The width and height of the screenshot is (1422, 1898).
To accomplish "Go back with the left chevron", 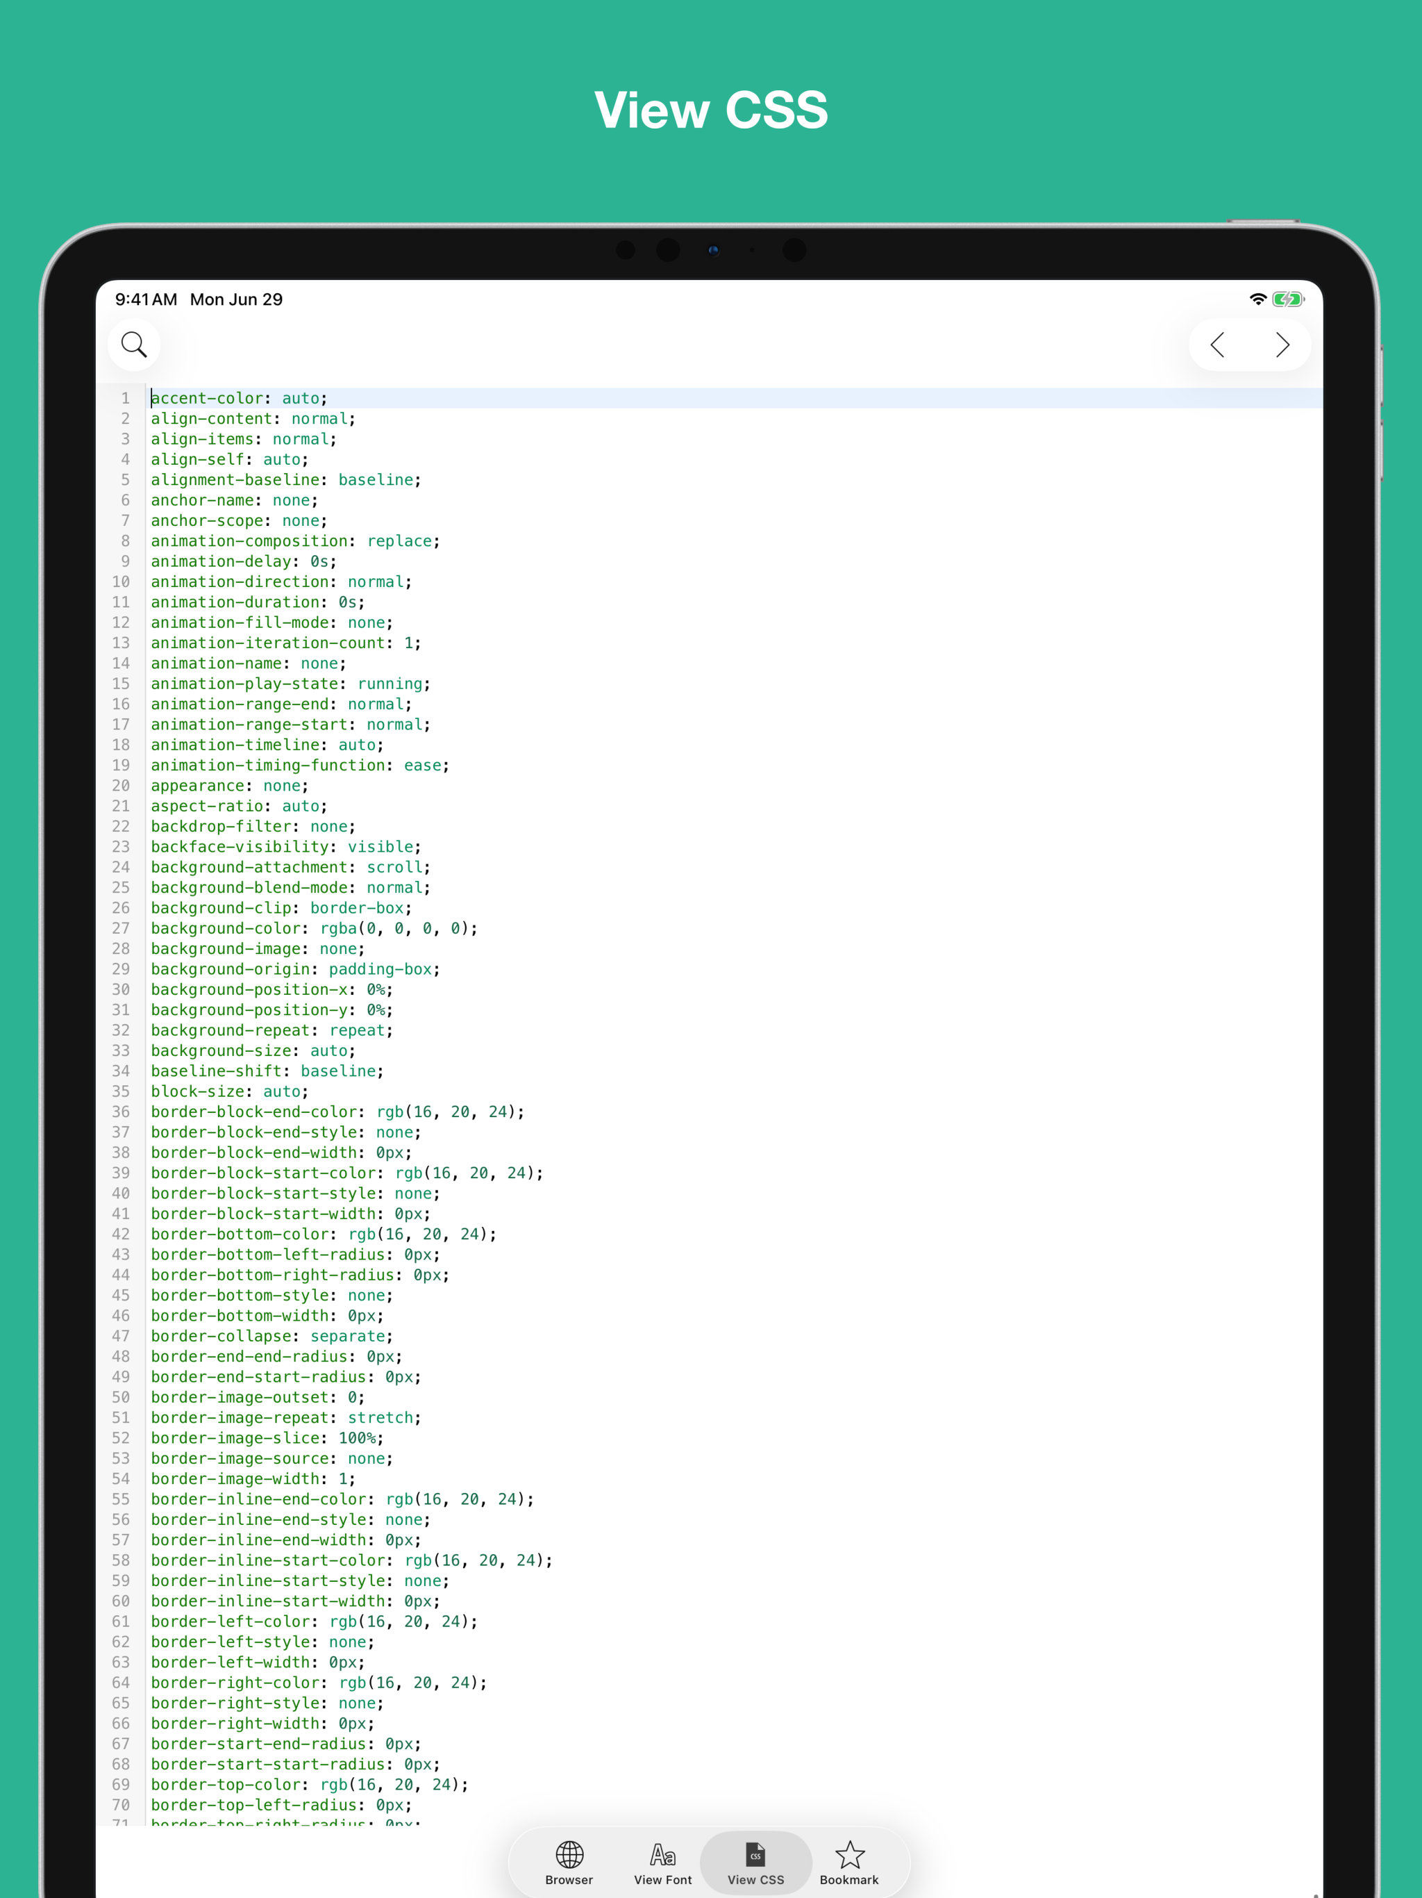I will tap(1217, 345).
